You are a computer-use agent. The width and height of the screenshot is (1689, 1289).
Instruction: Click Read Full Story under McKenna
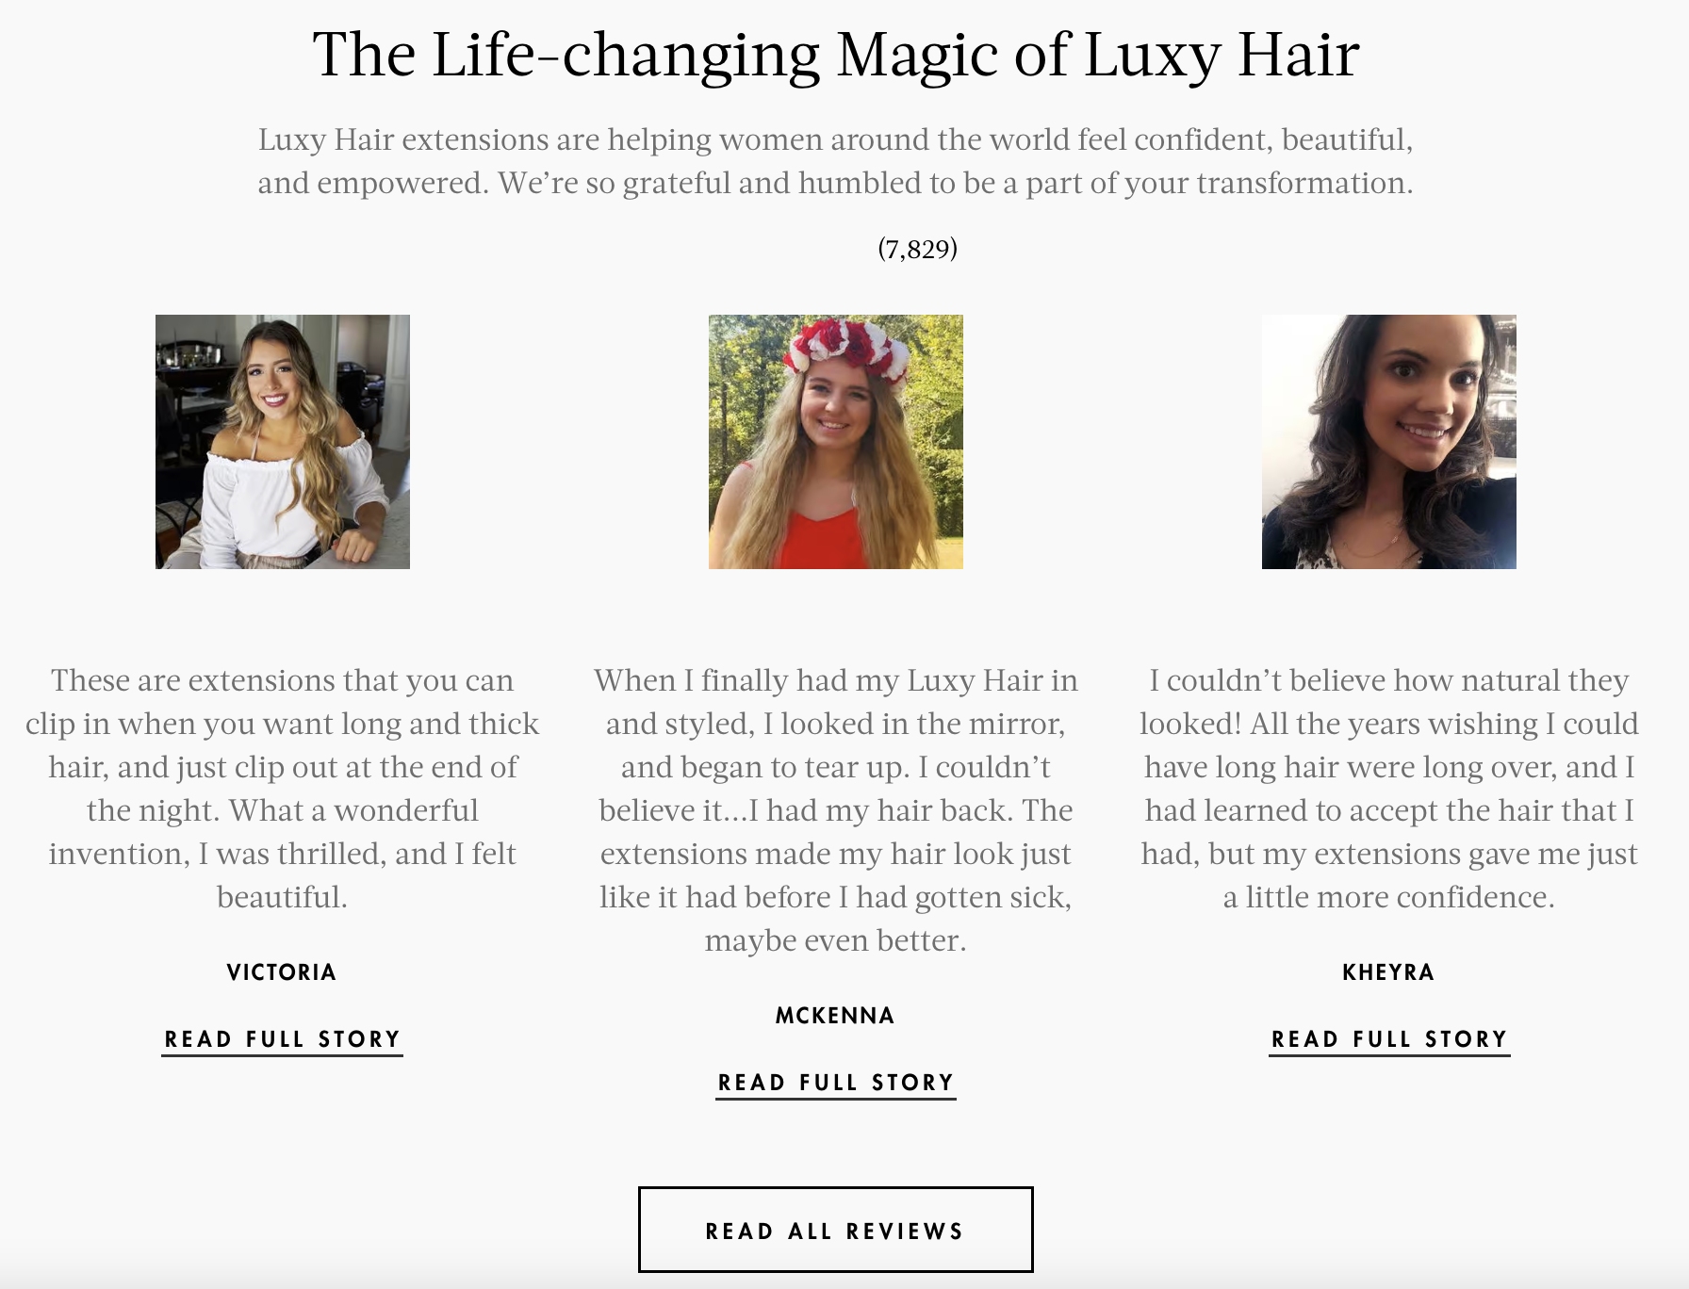coord(836,1083)
